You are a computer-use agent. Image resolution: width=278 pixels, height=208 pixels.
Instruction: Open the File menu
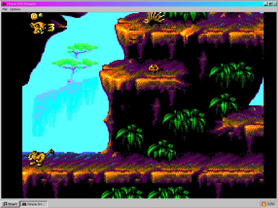point(5,9)
